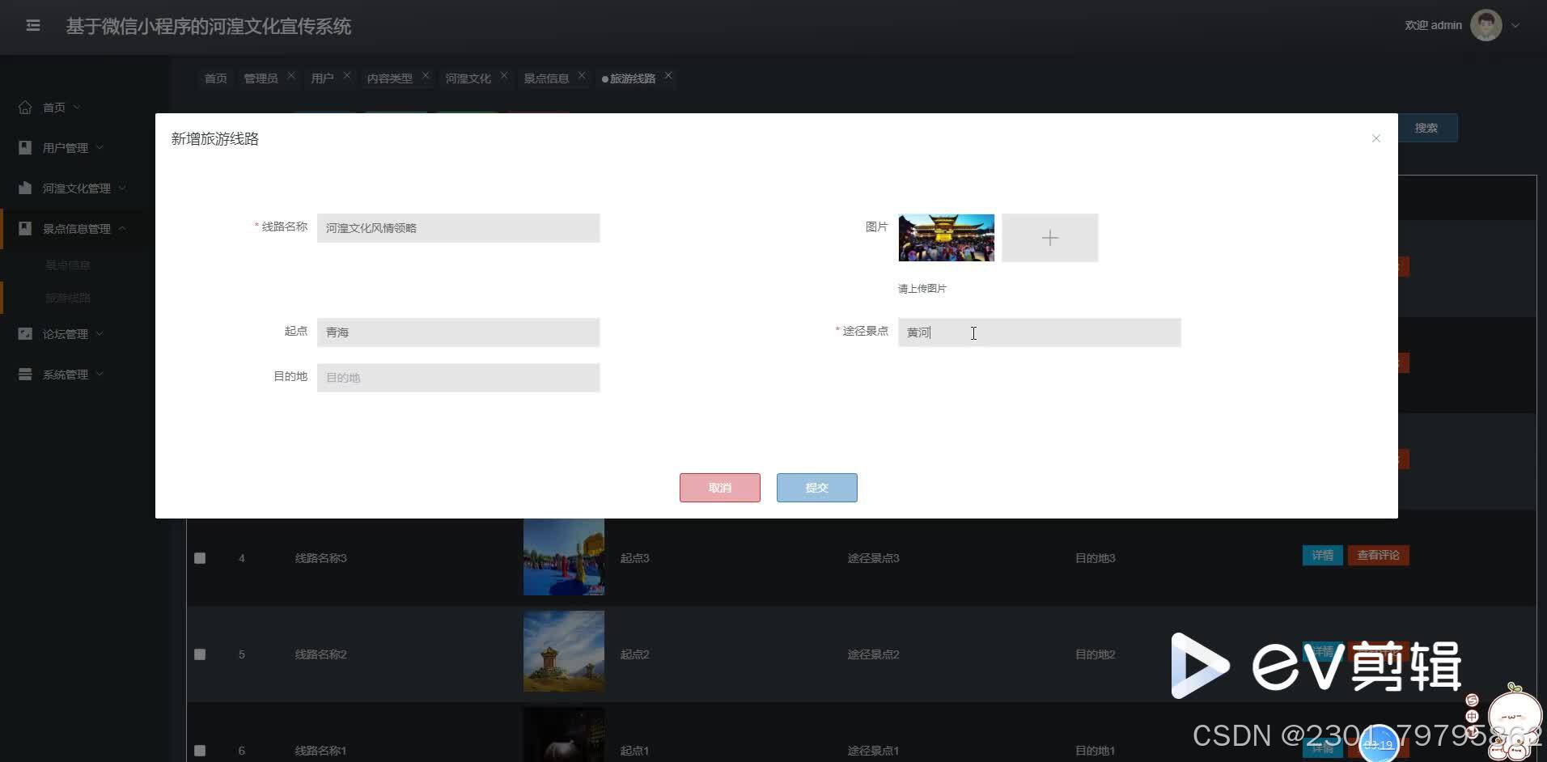Toggle the sidebar collapse hamburger icon
Image resolution: width=1547 pixels, height=762 pixels.
click(x=33, y=26)
